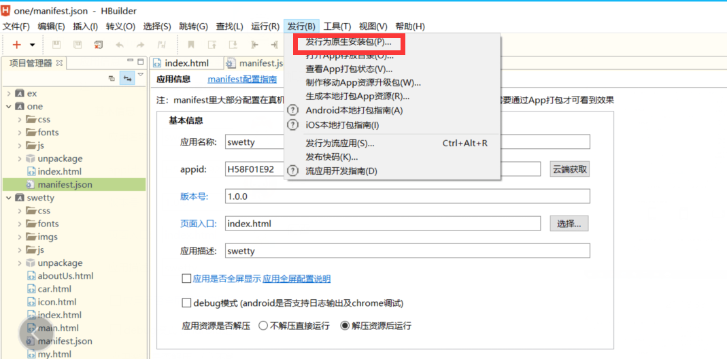
Task: Expand imgs folder under swetty
Action: point(20,237)
